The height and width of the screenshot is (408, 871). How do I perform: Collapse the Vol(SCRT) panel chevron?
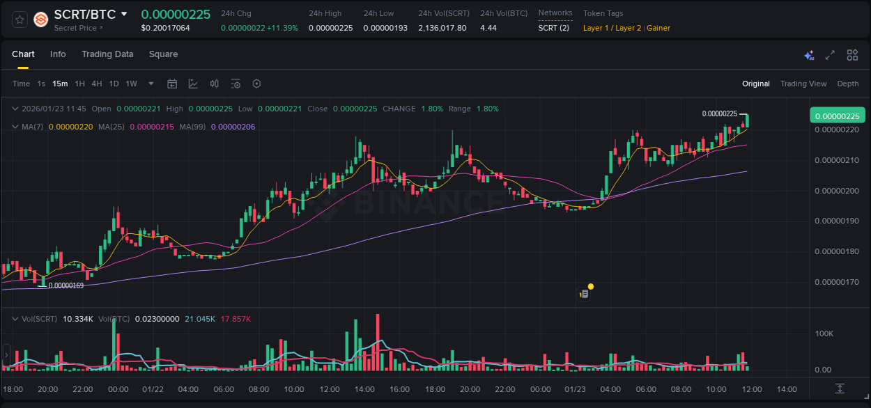[15, 318]
